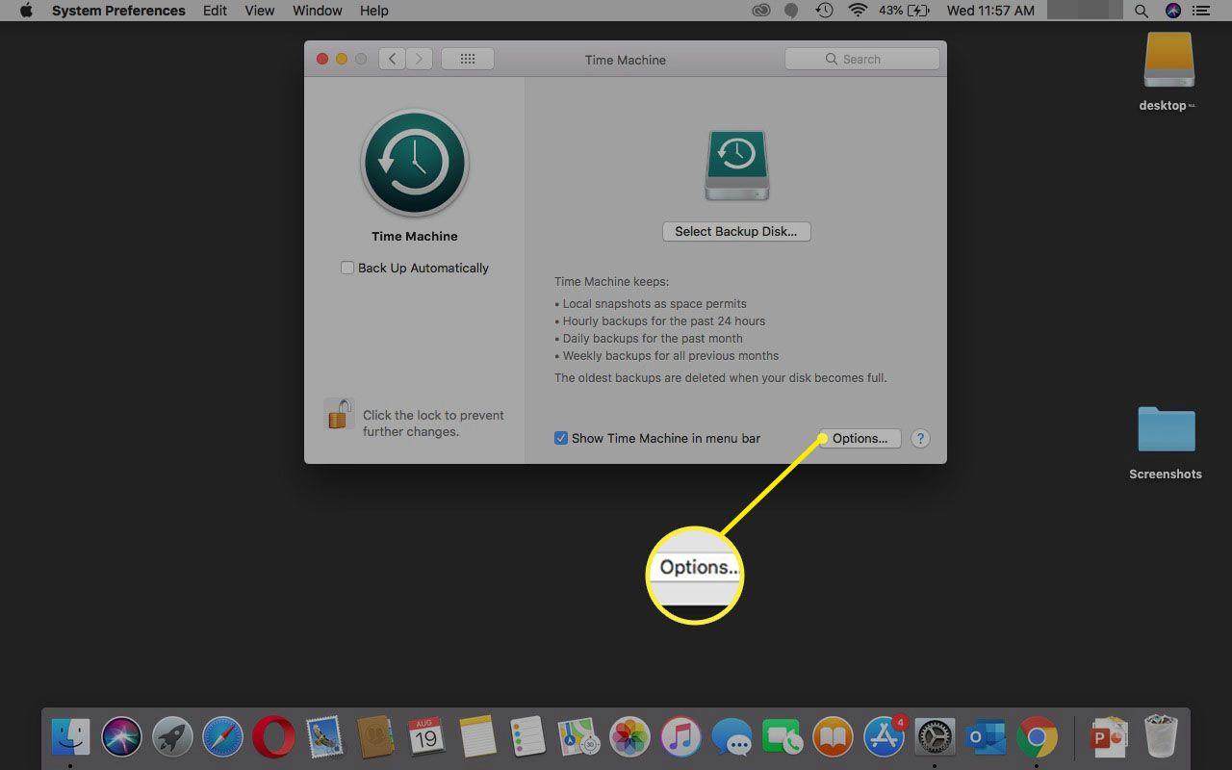The image size is (1232, 770).
Task: Open System Preferences application menu
Action: 118,11
